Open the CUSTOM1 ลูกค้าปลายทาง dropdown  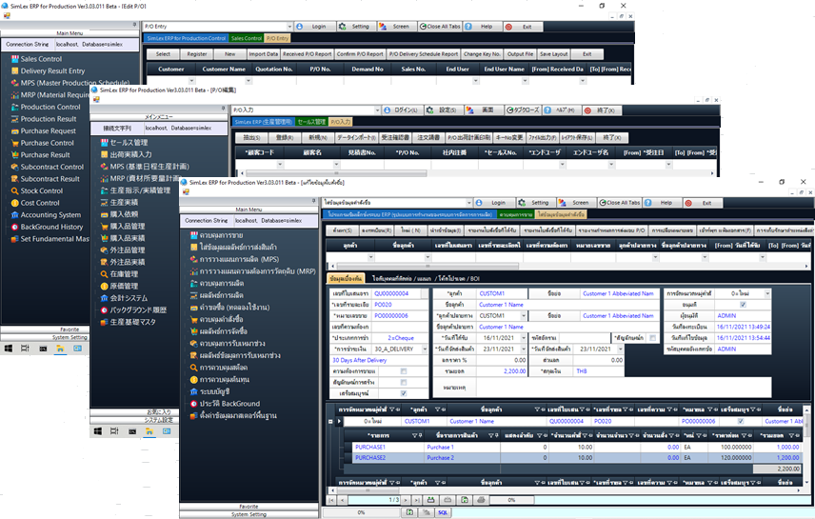[x=524, y=315]
